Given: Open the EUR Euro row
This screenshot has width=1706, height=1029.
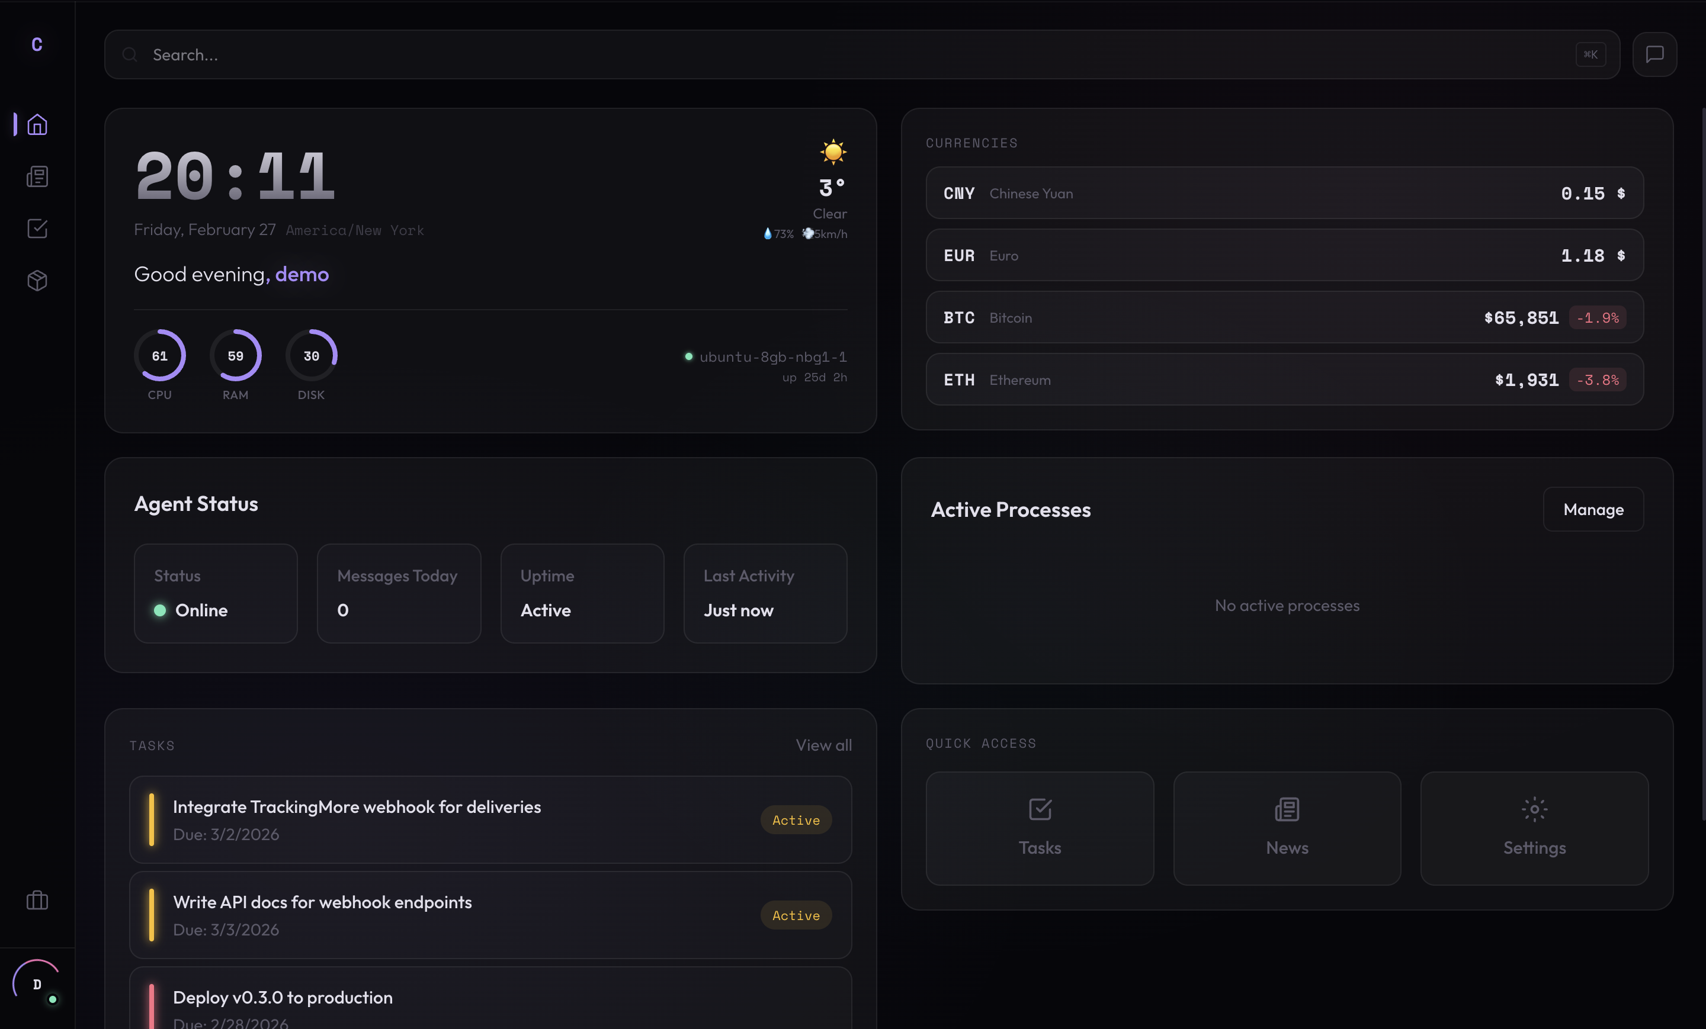Looking at the screenshot, I should click(x=1284, y=255).
